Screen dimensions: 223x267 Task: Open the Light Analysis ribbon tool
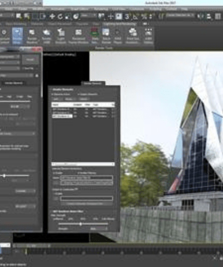(61, 36)
